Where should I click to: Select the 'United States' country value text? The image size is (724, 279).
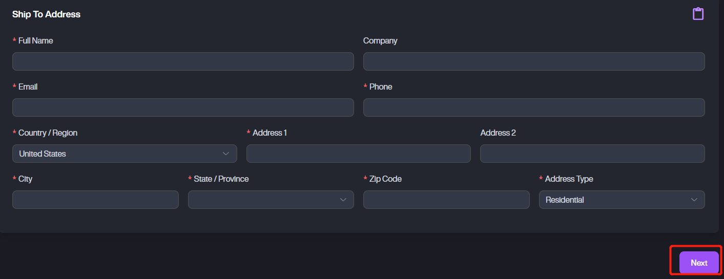[43, 154]
